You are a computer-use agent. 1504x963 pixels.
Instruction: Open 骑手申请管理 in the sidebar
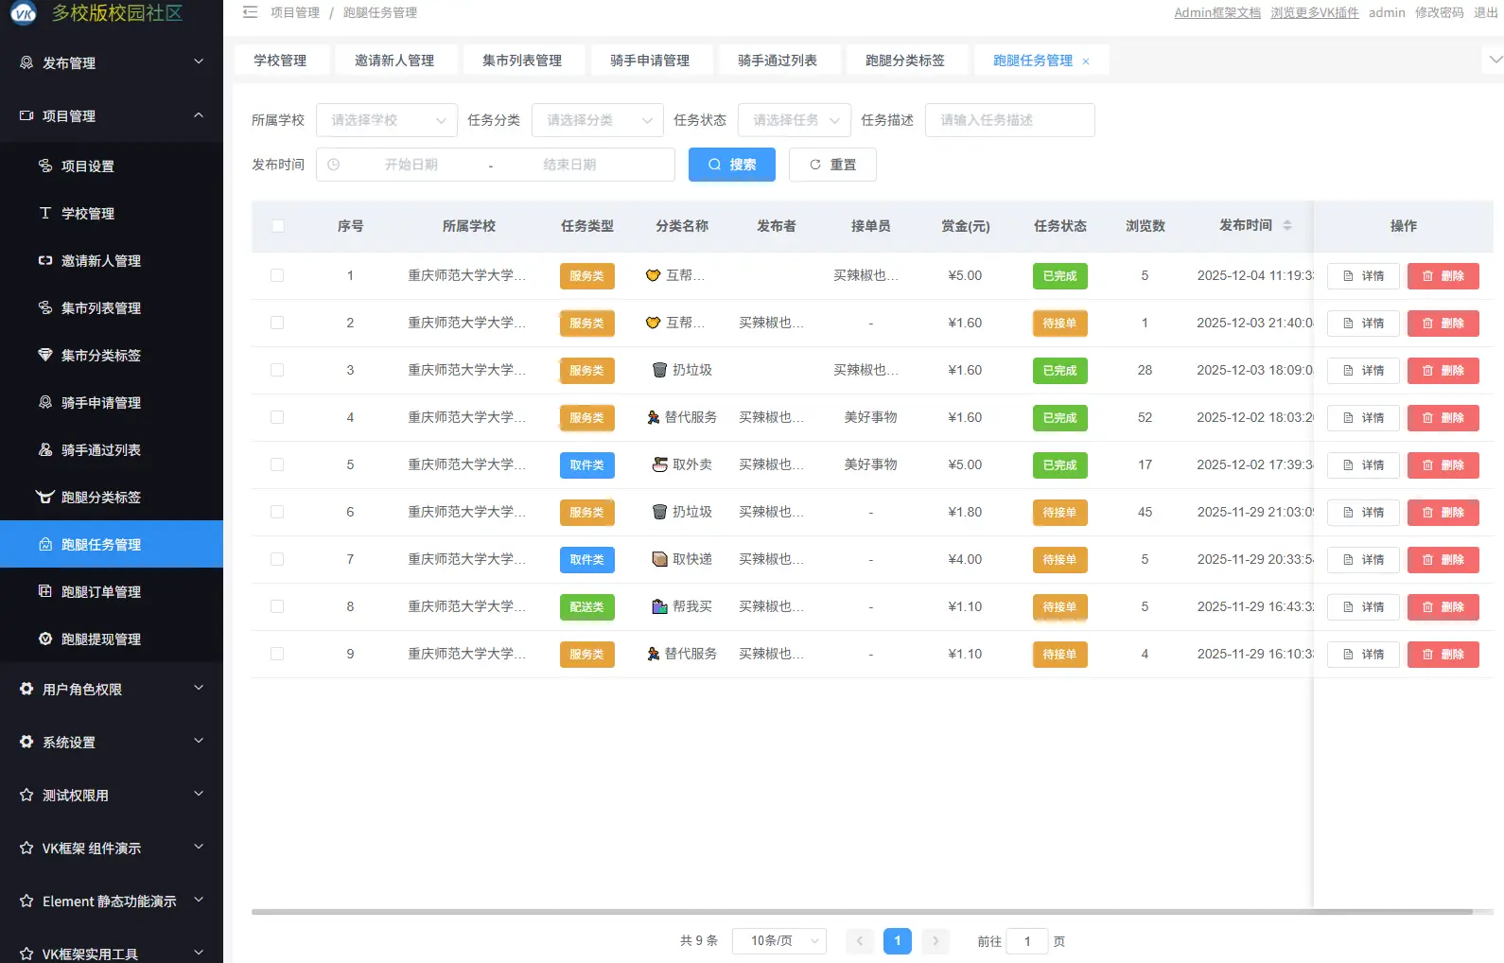(100, 403)
